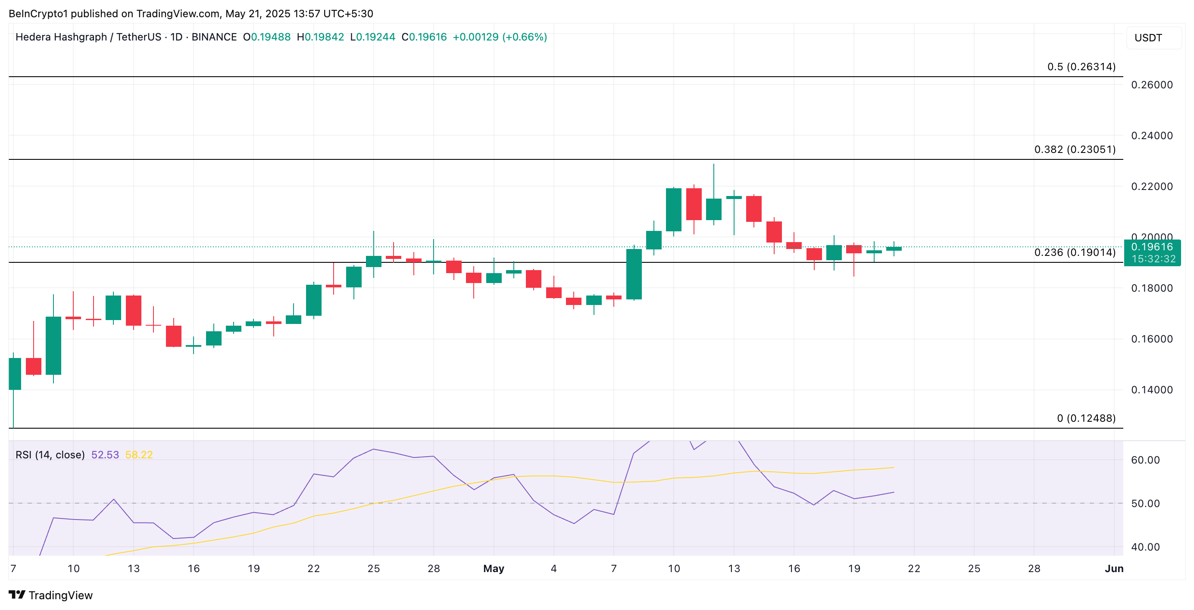The width and height of the screenshot is (1194, 610).
Task: Click the tall green candle on May 8
Action: click(634, 274)
